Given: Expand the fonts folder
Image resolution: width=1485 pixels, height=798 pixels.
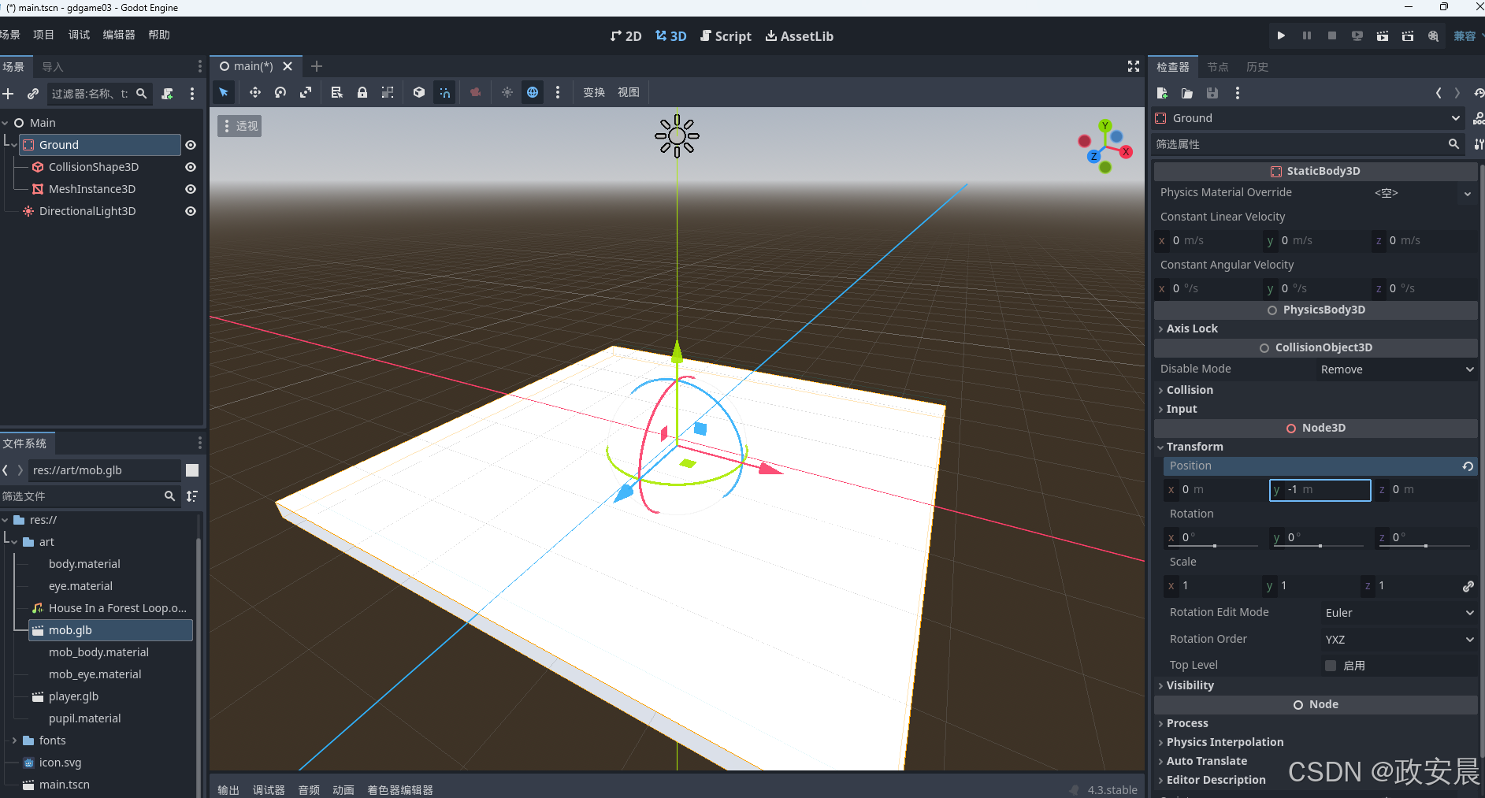Looking at the screenshot, I should [14, 740].
